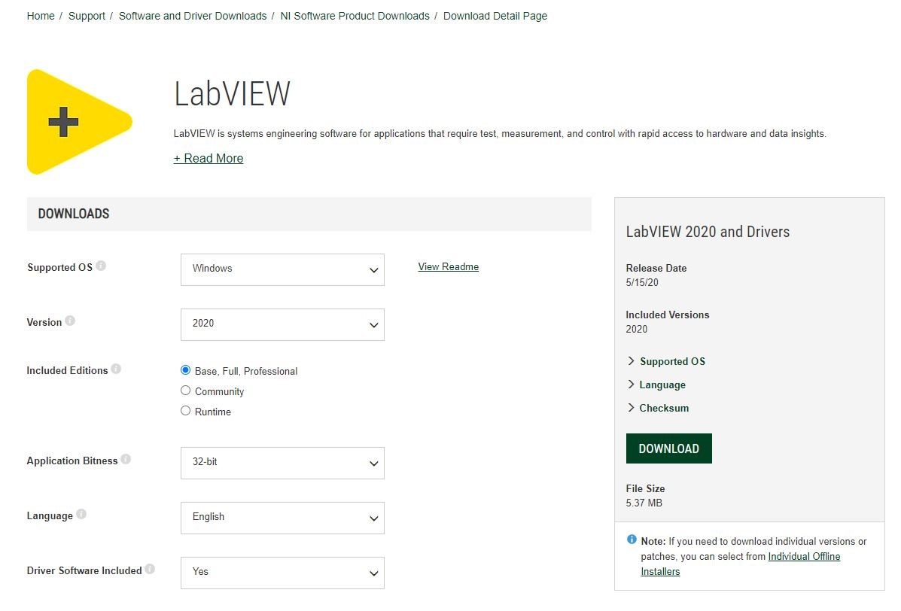Click the green DOWNLOAD button
The height and width of the screenshot is (611, 901).
[669, 448]
